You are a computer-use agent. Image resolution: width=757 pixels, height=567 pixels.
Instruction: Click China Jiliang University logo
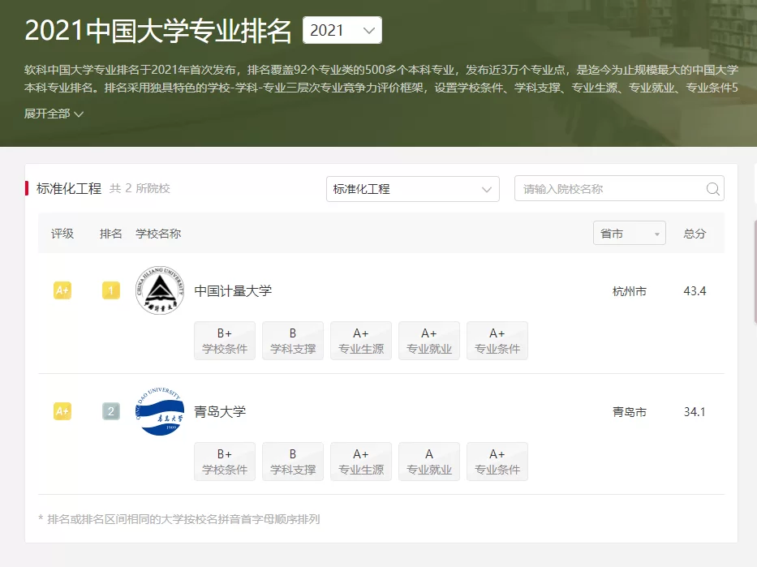pyautogui.click(x=160, y=290)
